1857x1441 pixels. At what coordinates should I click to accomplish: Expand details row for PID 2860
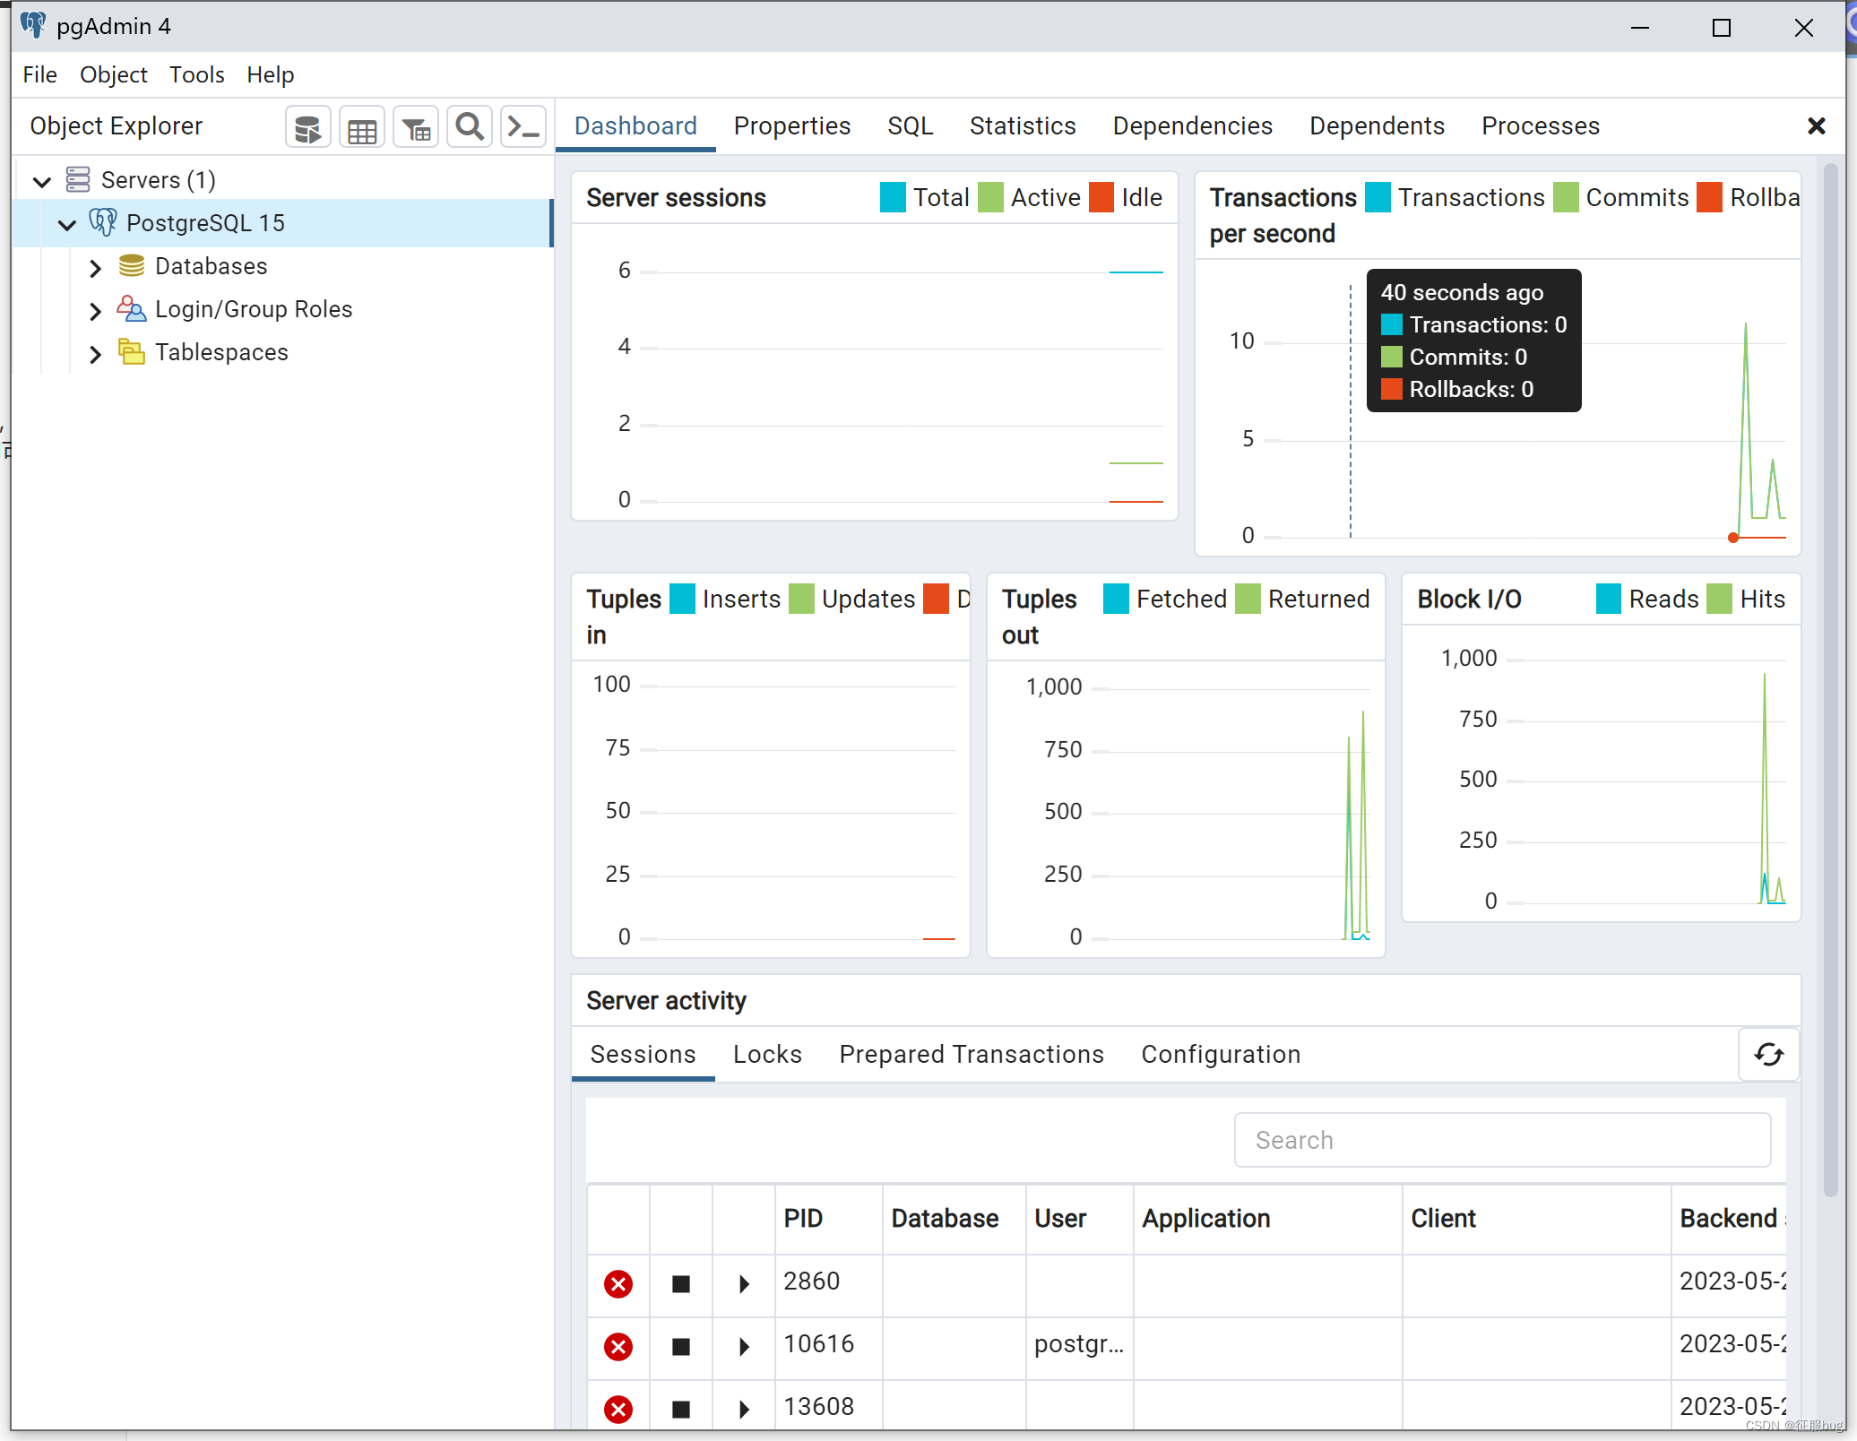744,1284
